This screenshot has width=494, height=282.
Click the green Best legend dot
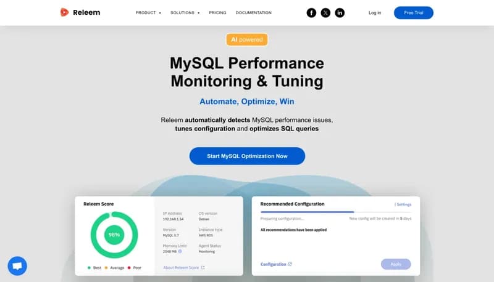click(x=89, y=268)
